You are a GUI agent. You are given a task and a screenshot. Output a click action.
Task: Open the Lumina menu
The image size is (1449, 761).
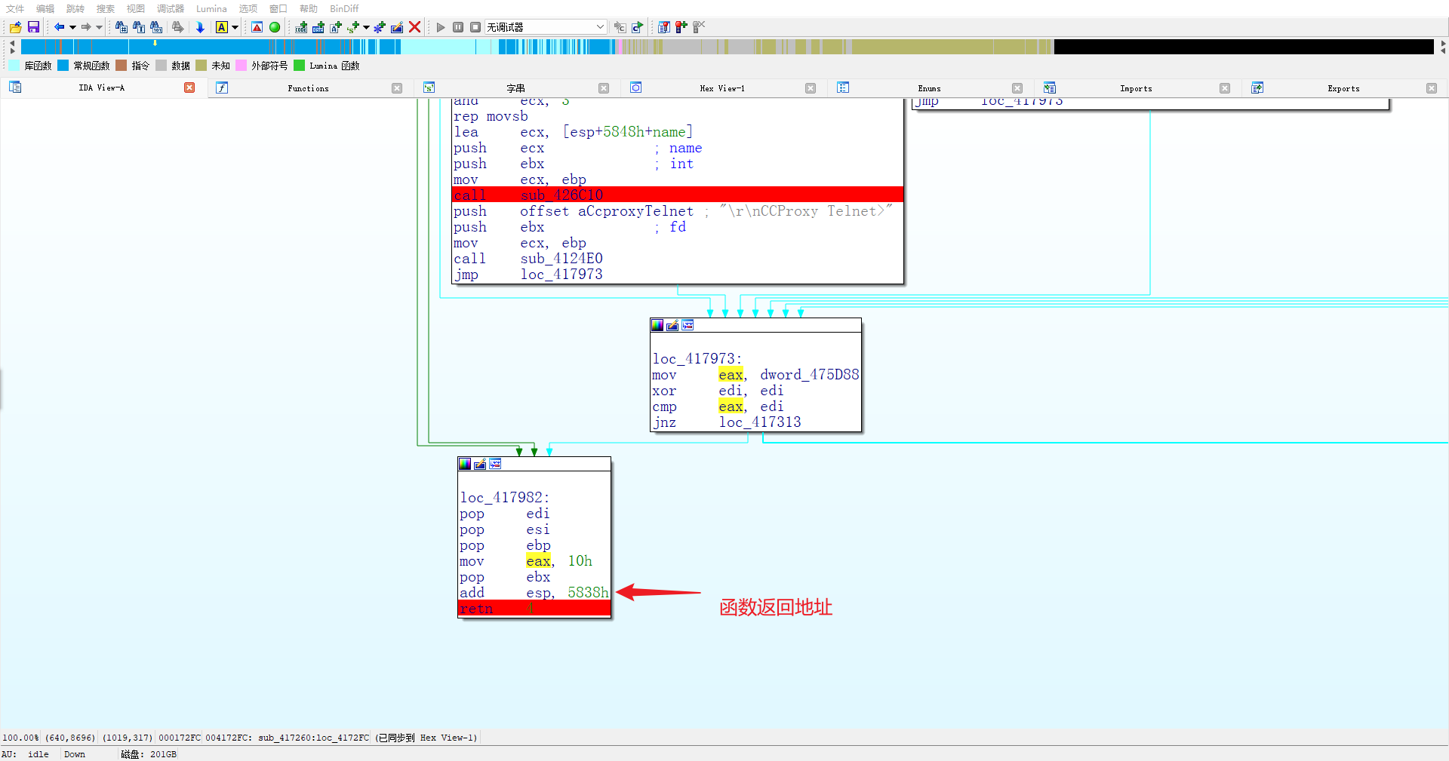pos(211,9)
